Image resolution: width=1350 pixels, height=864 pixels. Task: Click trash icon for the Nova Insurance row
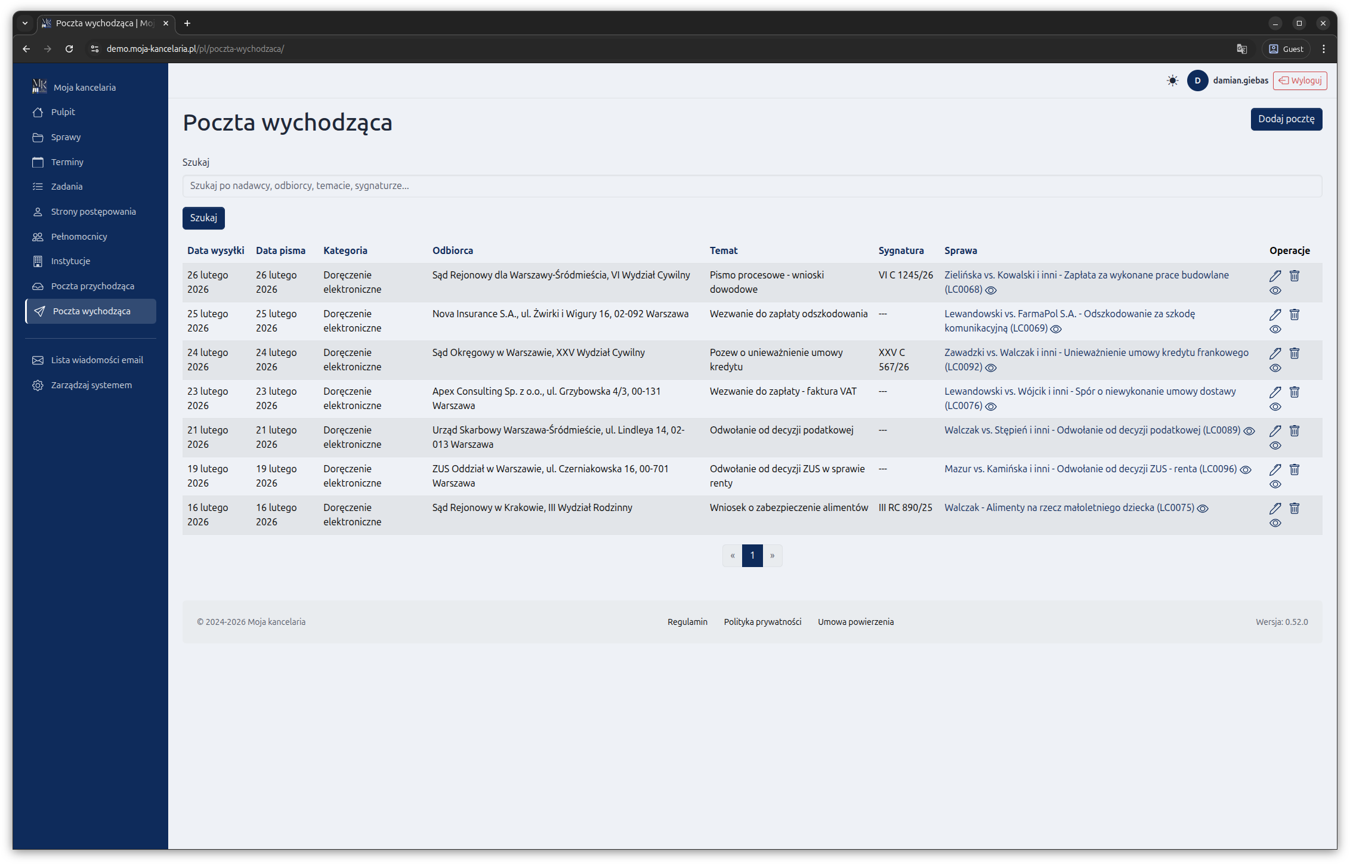point(1294,314)
